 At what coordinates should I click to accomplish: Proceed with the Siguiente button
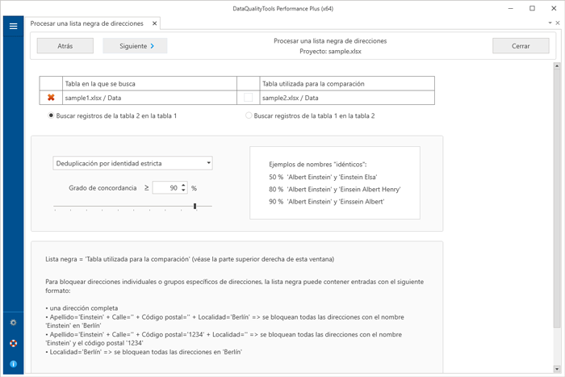point(135,46)
